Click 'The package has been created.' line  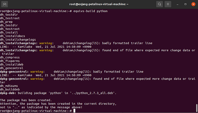point(26,100)
